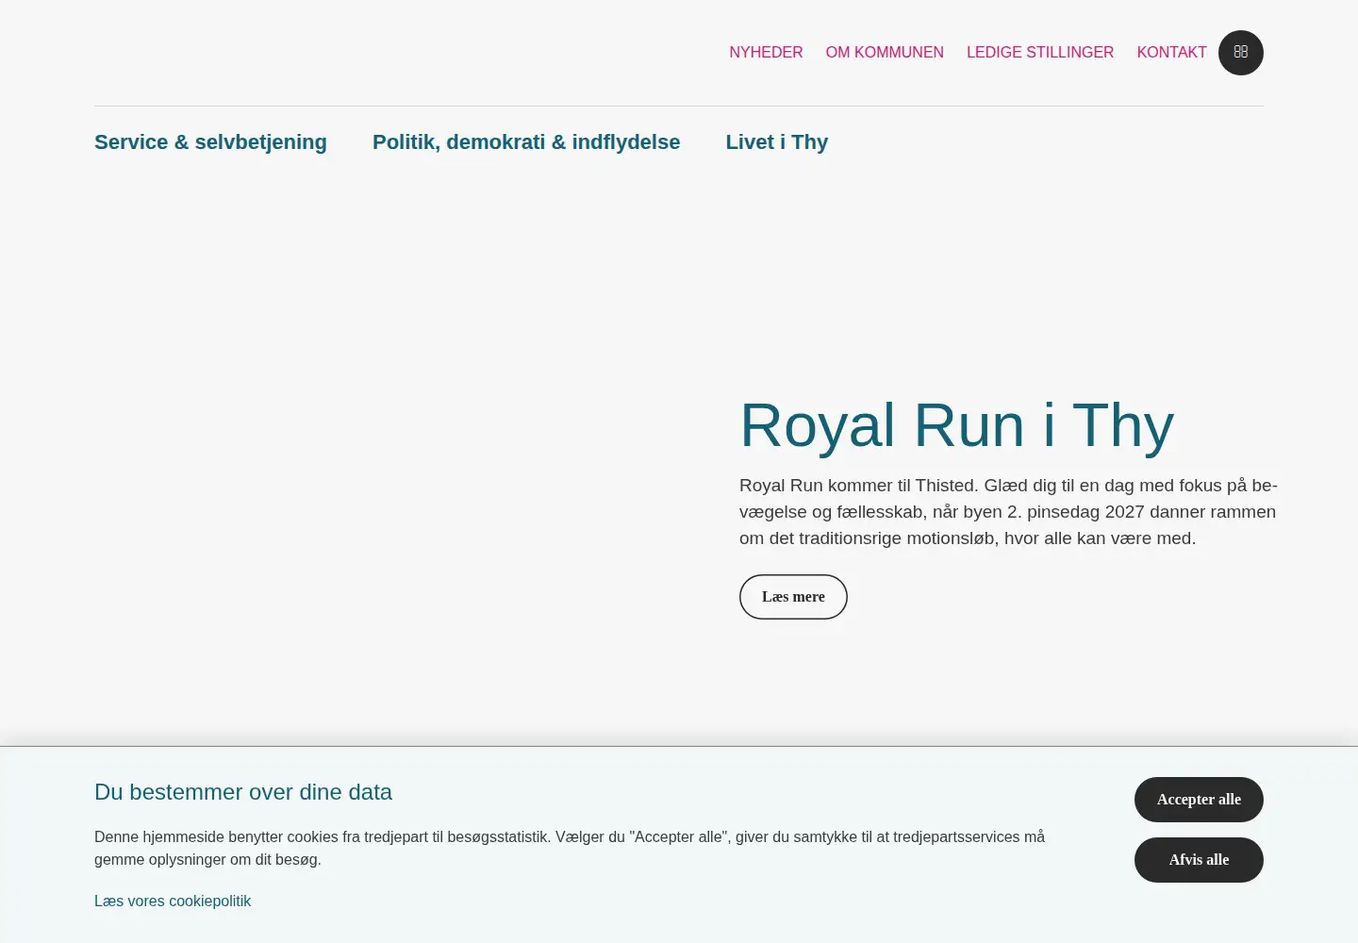The height and width of the screenshot is (943, 1358).
Task: Open Livet i Thy menu
Action: coord(777,142)
